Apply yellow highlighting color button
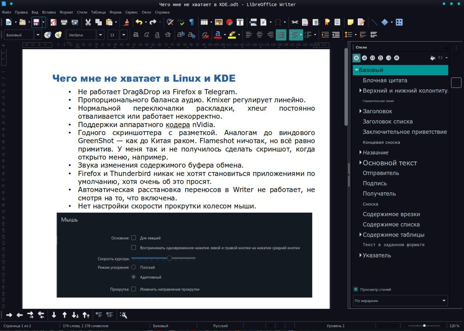 232,35
